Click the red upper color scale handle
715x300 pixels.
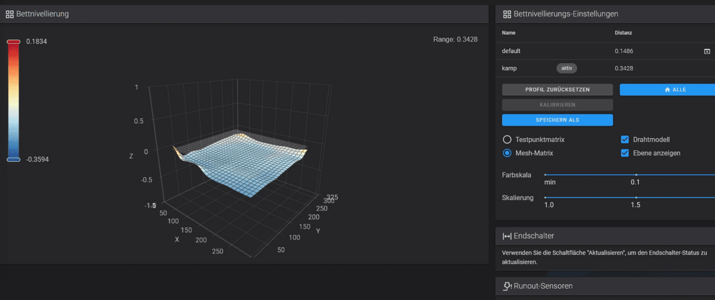13,42
